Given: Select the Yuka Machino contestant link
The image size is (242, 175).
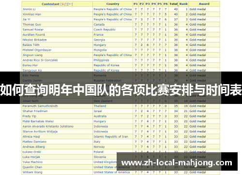Looking at the screenshot, I should tap(32, 162).
